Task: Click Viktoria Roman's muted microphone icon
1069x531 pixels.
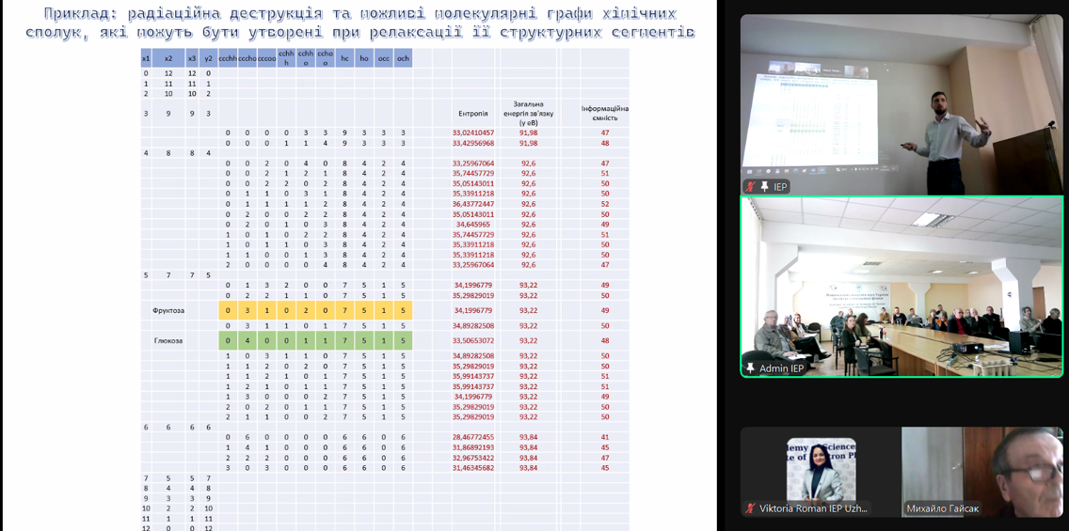Action: (751, 508)
